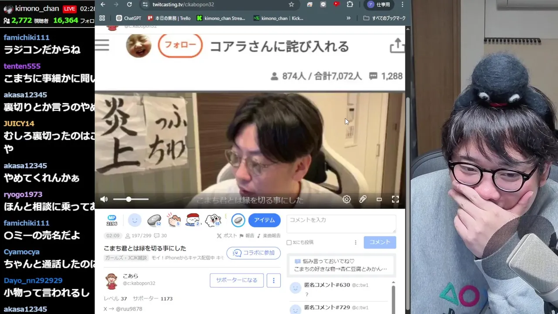This screenshot has width=558, height=314.
Task: Send the coin item with 52
Action: 154,221
